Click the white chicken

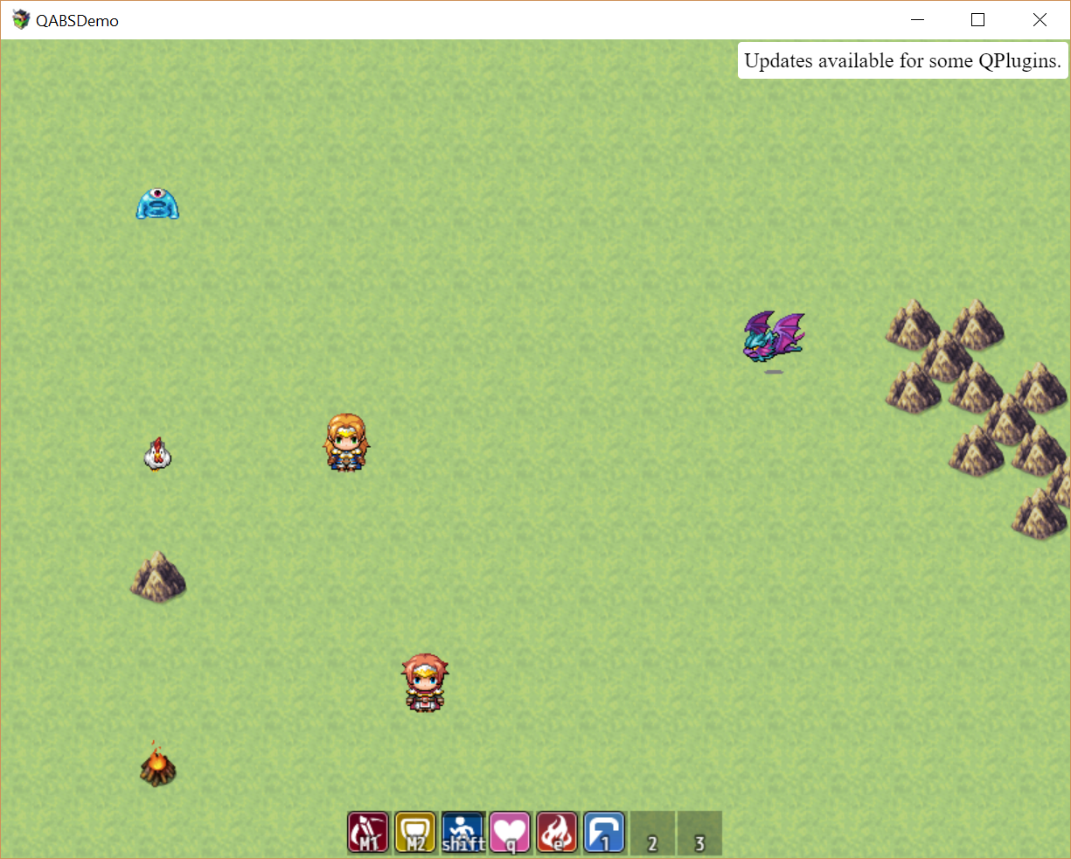pyautogui.click(x=157, y=455)
